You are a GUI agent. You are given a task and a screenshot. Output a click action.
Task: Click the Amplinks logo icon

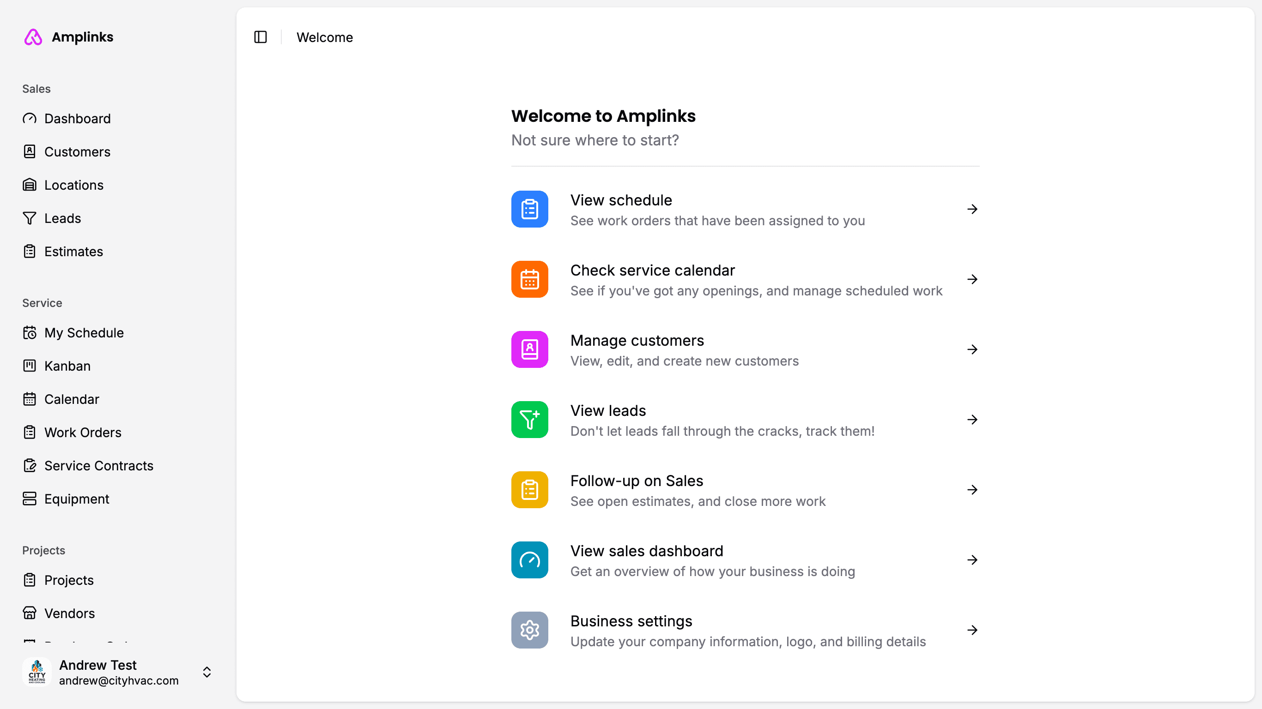coord(33,37)
